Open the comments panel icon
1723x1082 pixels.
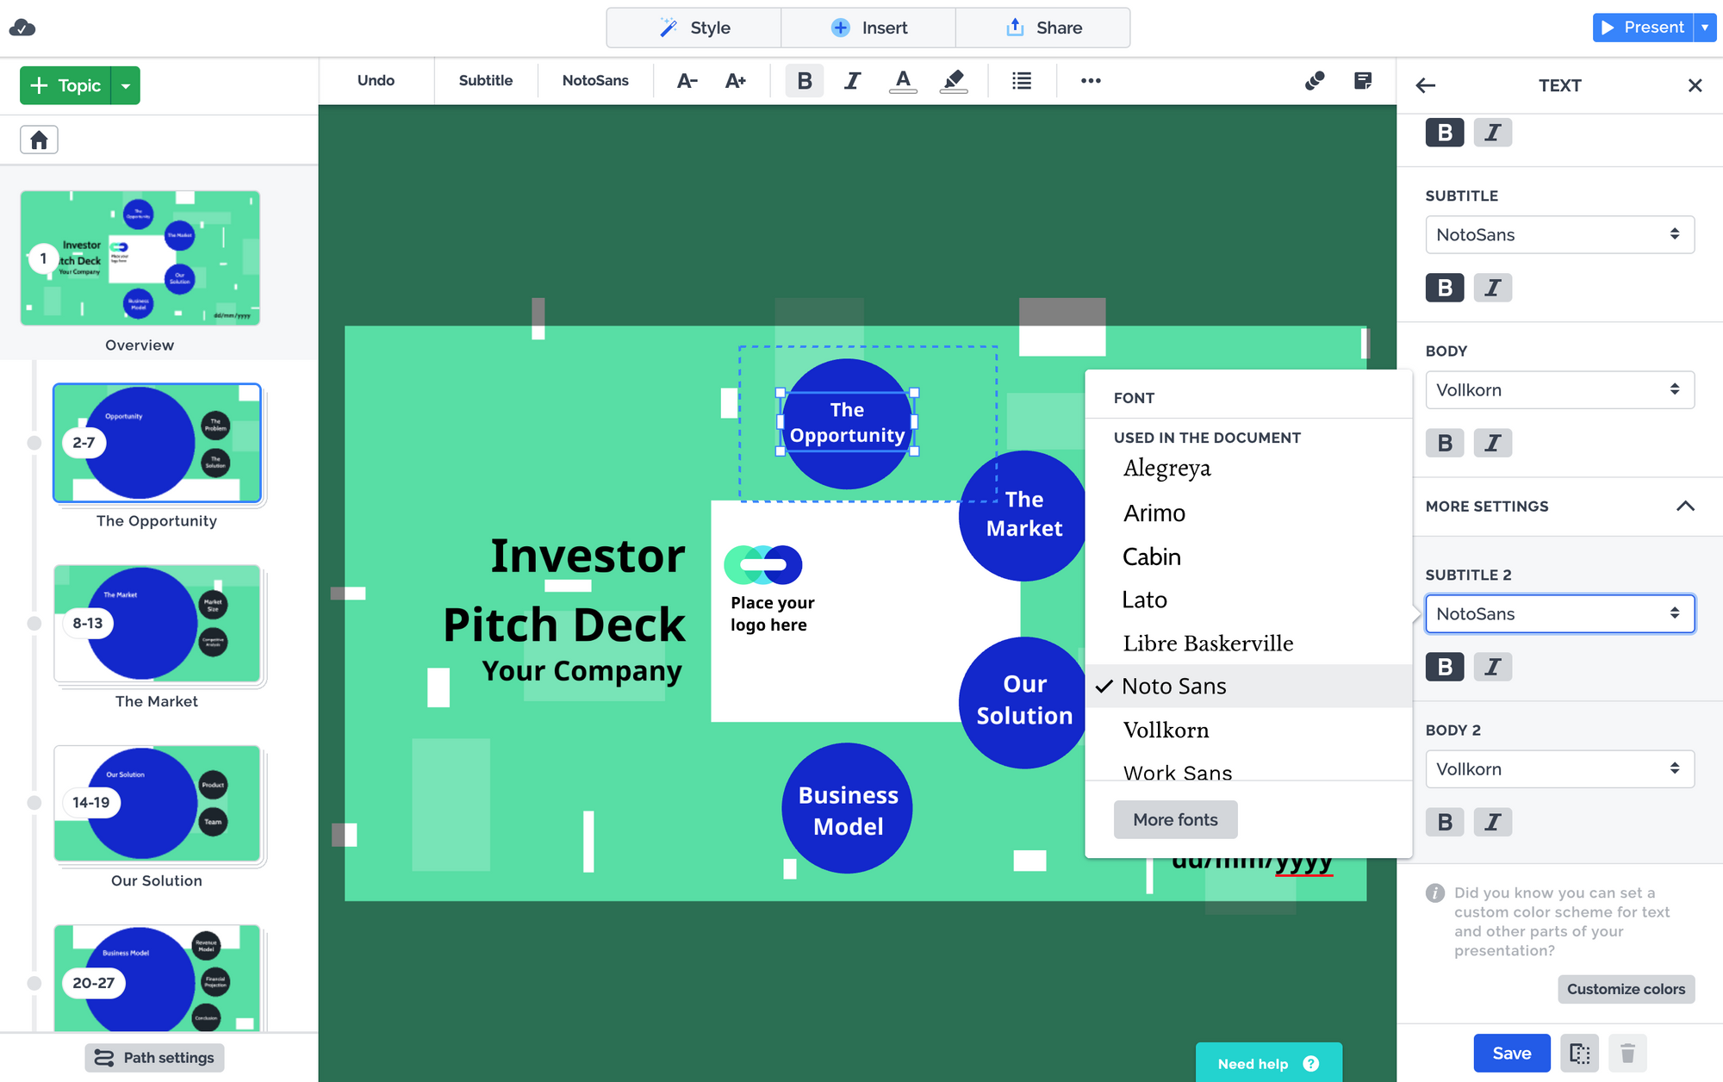click(x=1314, y=80)
